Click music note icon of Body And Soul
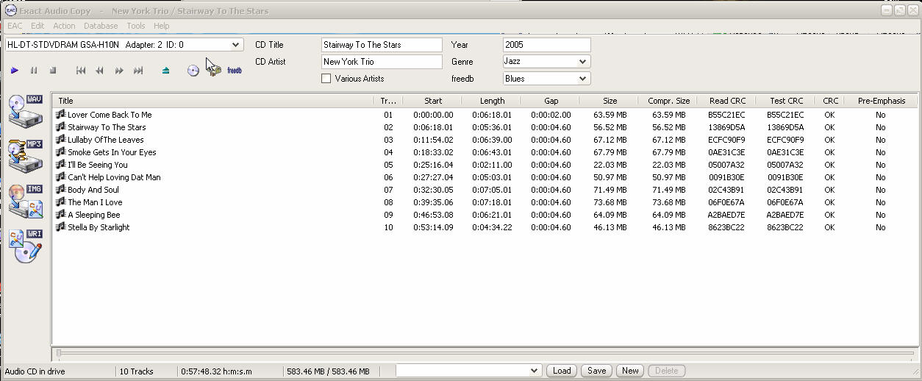 (61, 189)
